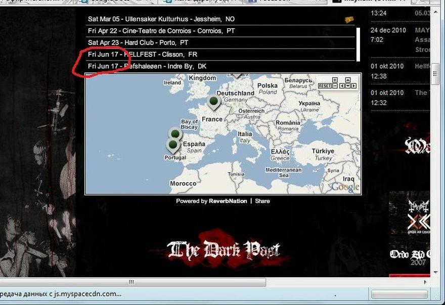Zoom out with the map minus button
Screen dimensions: 445x305
tap(335, 86)
